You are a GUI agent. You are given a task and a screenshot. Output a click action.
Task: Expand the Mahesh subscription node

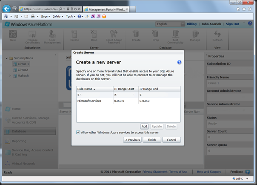pyautogui.click(x=10, y=76)
